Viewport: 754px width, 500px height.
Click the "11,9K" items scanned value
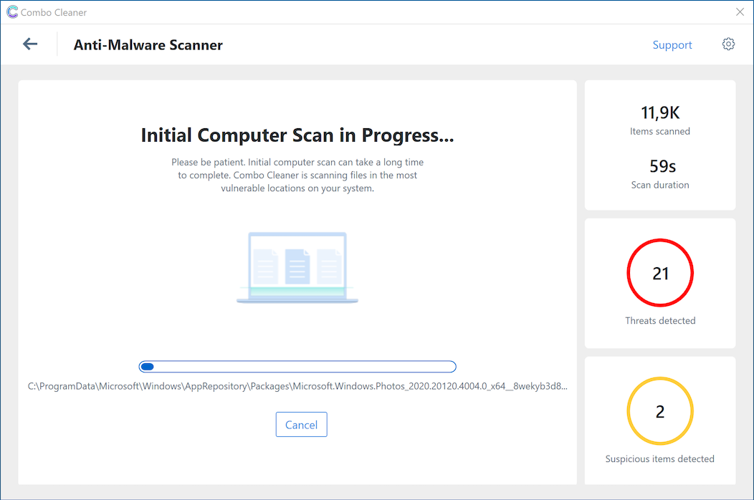(x=659, y=113)
